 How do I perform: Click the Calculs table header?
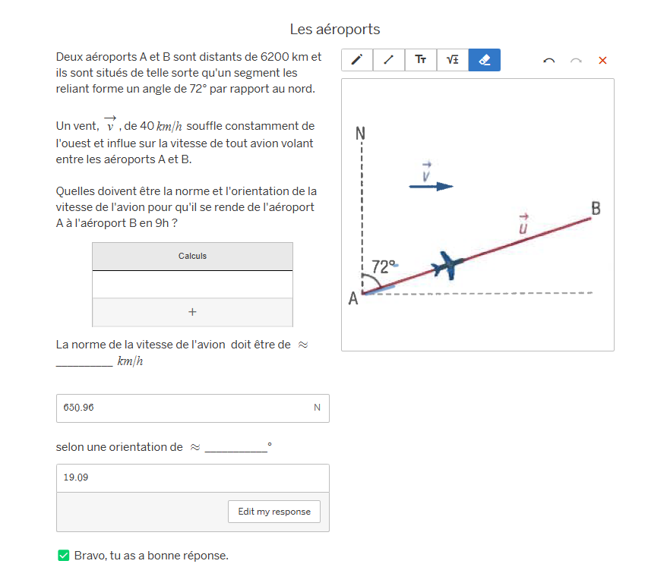pyautogui.click(x=192, y=257)
